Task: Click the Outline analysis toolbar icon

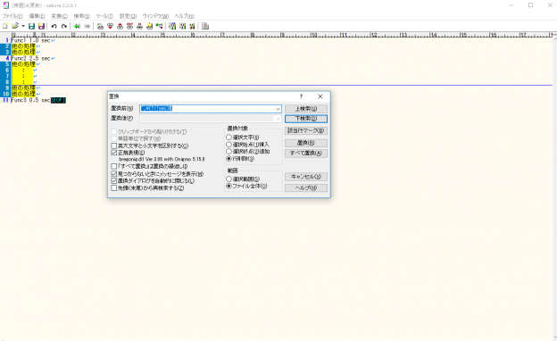Action: click(159, 26)
